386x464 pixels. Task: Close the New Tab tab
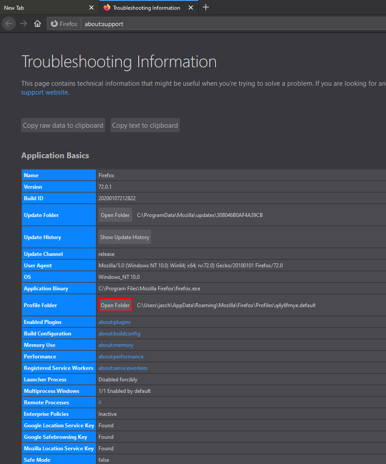click(91, 8)
